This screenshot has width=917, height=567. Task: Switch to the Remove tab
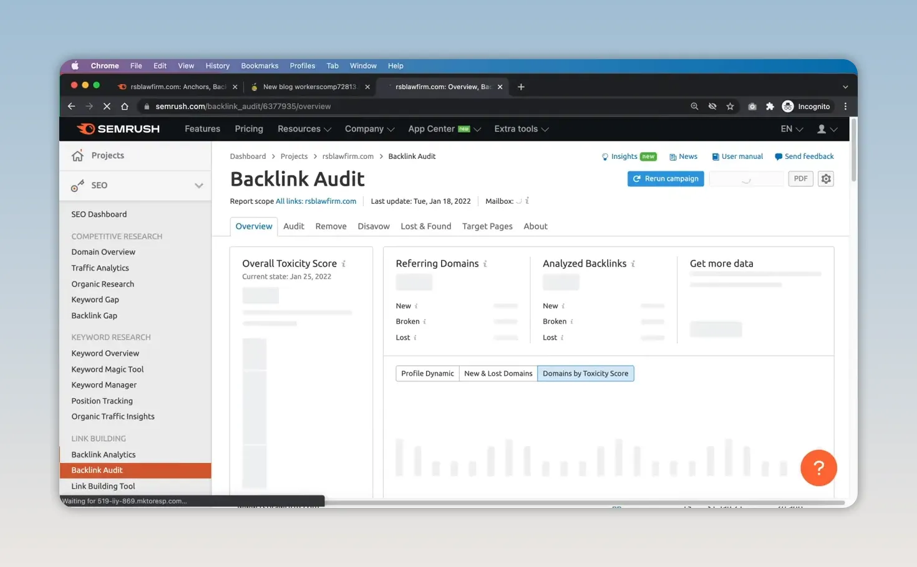331,226
